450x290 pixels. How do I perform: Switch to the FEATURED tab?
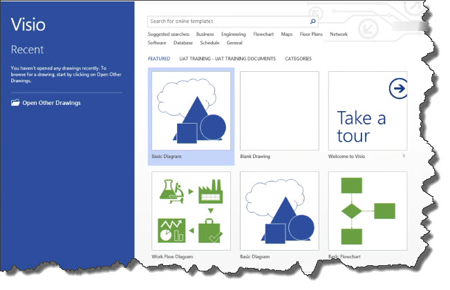pos(159,59)
